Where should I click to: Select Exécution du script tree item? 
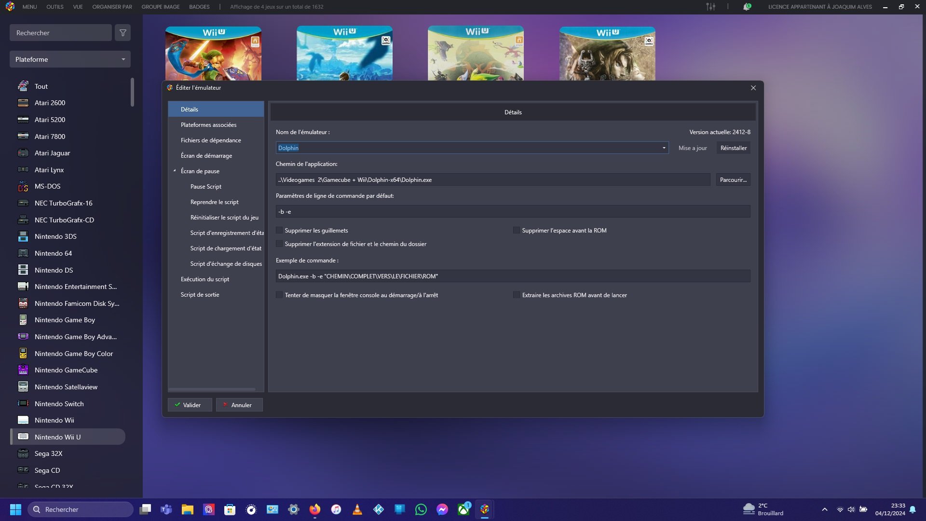point(205,279)
